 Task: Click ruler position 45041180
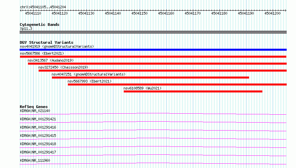click(x=220, y=13)
